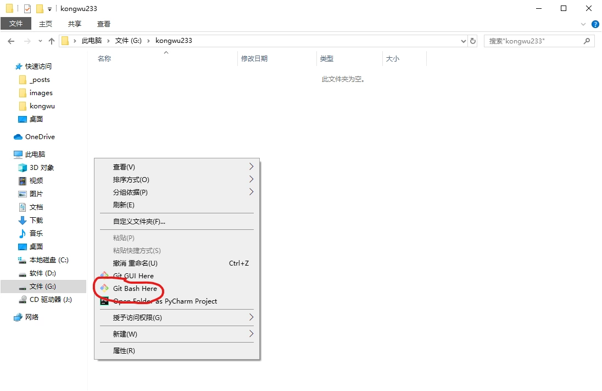The width and height of the screenshot is (602, 391).
Task: Click the 此电脑 computer icon in sidebar
Action: tap(18, 155)
